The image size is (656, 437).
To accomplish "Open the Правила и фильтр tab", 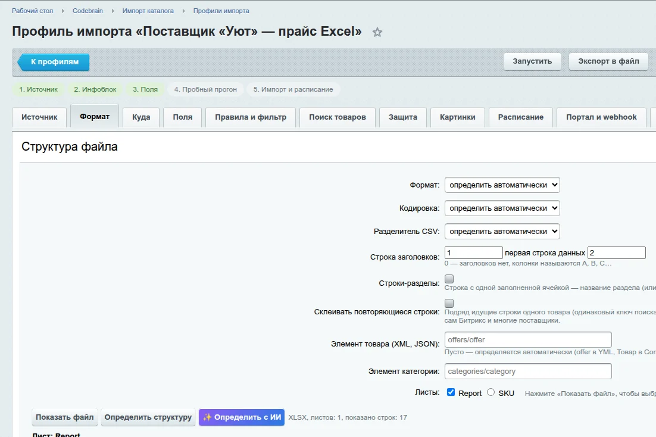I will [251, 117].
